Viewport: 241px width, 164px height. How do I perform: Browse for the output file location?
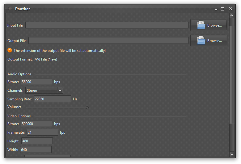coord(209,41)
